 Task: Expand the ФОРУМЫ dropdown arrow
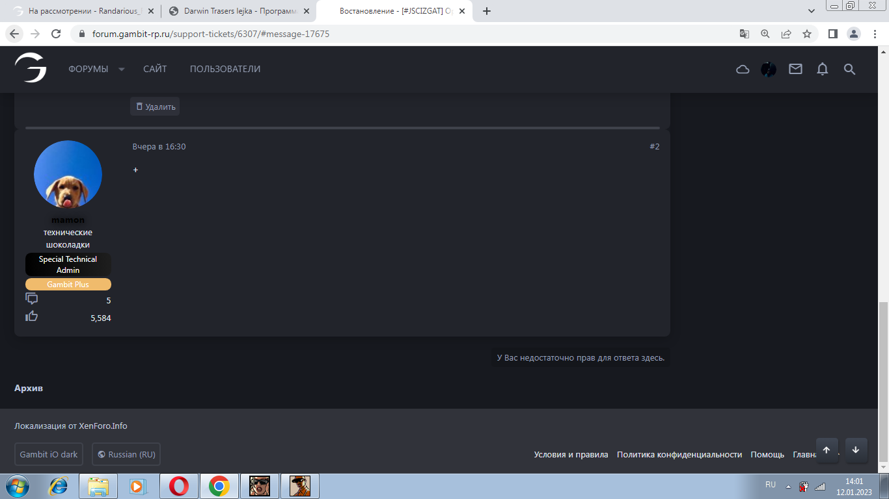[x=121, y=70]
